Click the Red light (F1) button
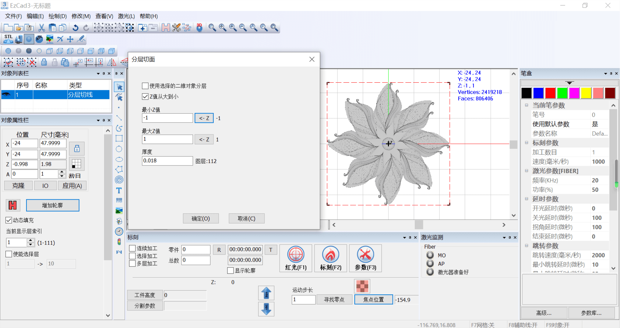The height and width of the screenshot is (328, 620). click(x=295, y=258)
